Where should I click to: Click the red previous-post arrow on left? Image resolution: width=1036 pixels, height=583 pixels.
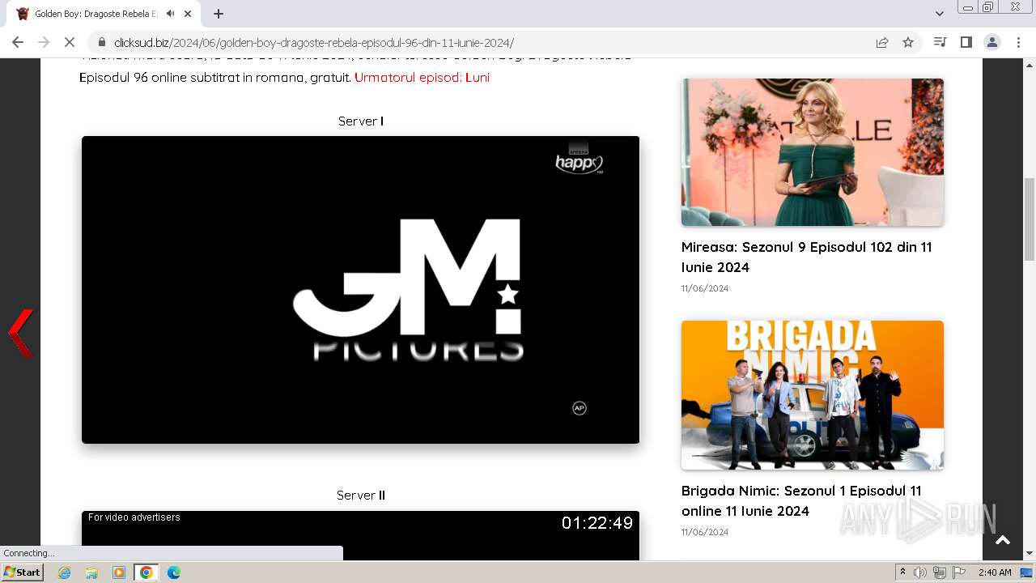(x=21, y=333)
